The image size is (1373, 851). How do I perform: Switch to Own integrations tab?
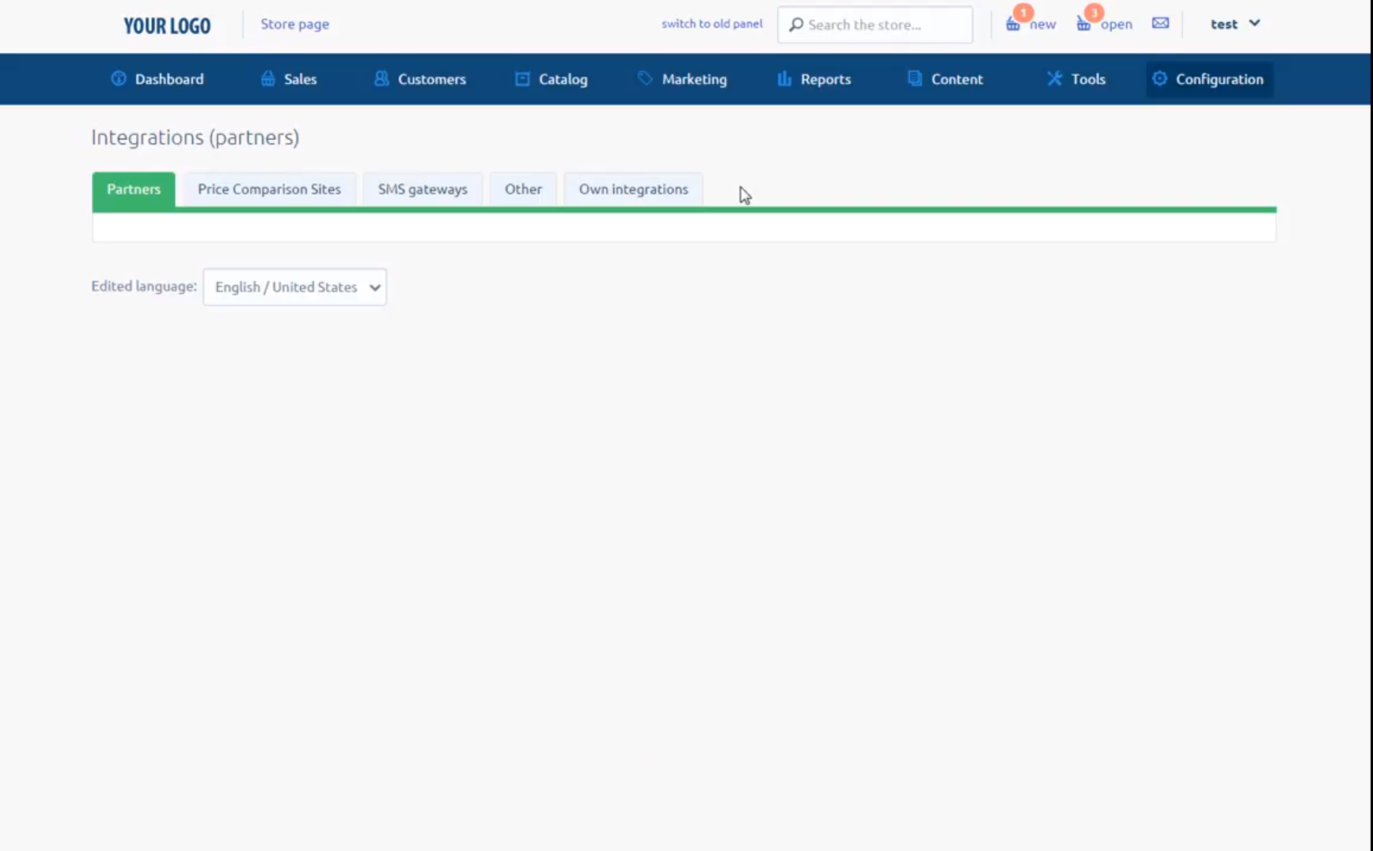[x=633, y=190]
